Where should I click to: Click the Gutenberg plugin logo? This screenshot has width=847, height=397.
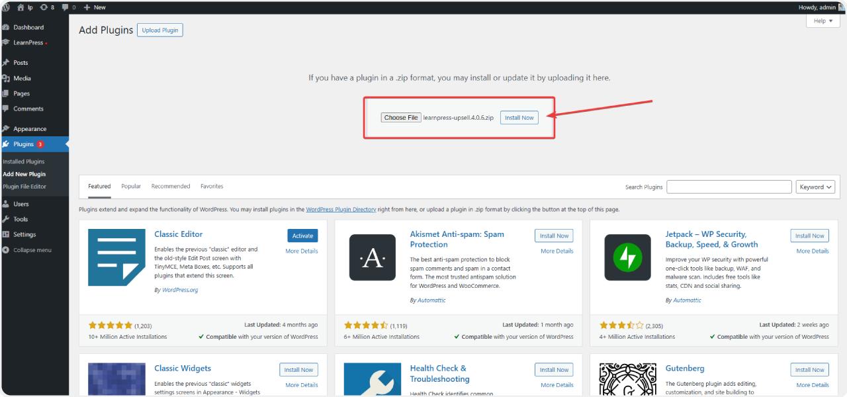(628, 380)
